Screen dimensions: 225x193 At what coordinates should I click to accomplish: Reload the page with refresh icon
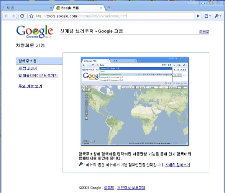(22, 16)
